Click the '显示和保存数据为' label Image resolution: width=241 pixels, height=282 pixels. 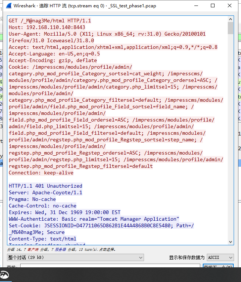[187, 257]
